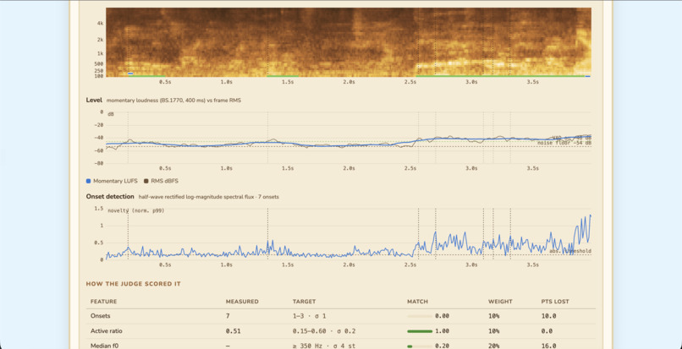Click the 'noise floor -54 dB' annotation
The image size is (682, 349).
tap(564, 143)
